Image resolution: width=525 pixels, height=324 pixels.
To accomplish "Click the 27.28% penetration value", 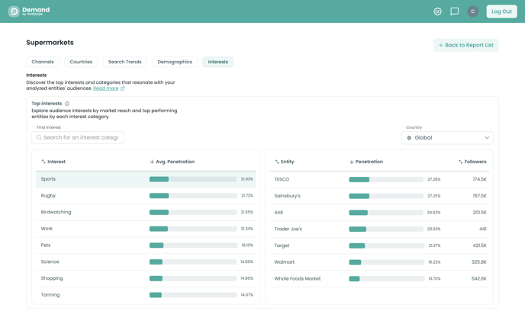I will (434, 180).
